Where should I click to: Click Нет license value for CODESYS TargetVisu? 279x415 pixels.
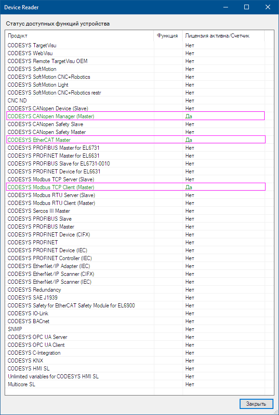pos(190,45)
